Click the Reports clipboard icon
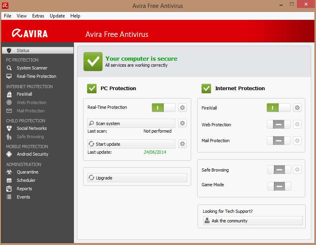This screenshot has width=316, height=245. click(9, 189)
